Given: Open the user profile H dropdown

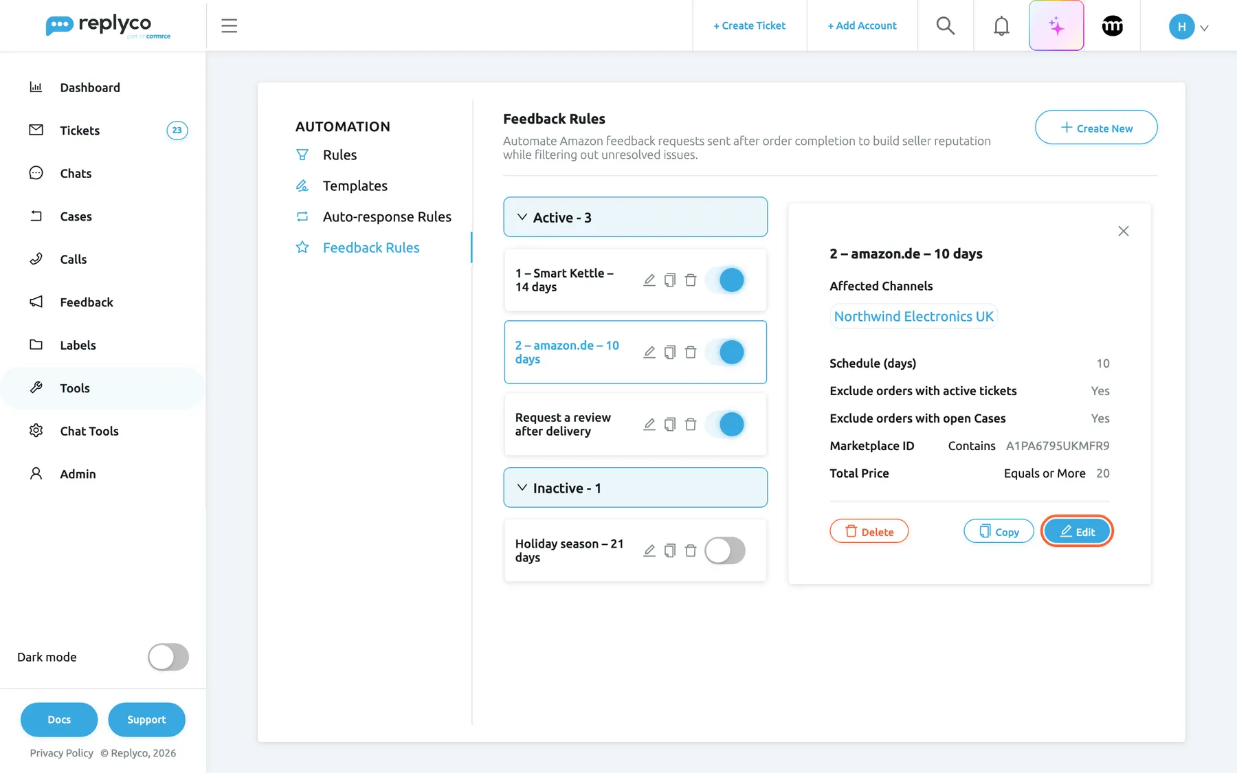Looking at the screenshot, I should [x=1189, y=27].
